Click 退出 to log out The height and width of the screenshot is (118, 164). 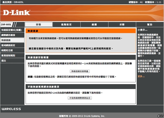(12, 61)
